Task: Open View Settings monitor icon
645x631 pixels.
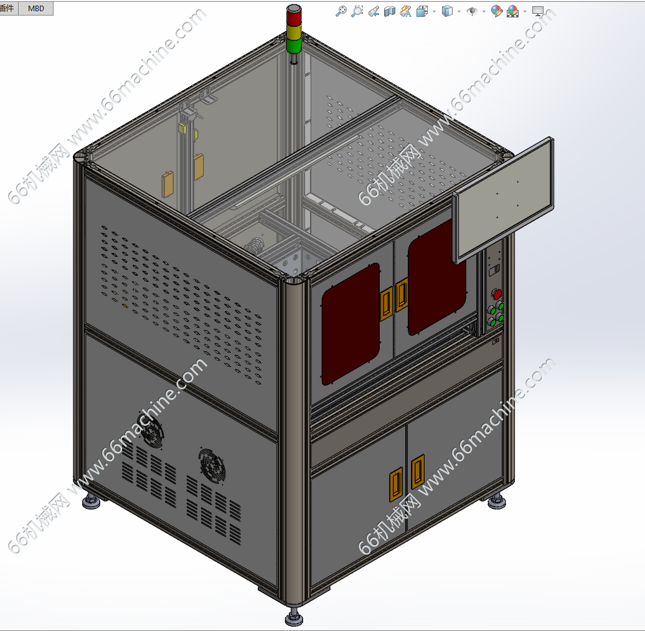Action: 538,11
